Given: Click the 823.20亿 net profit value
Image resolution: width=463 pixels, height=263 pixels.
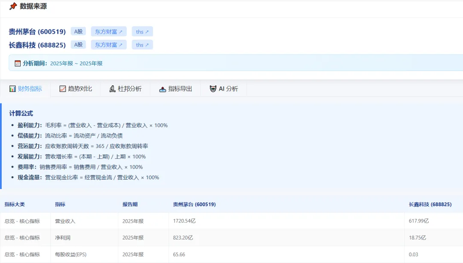Looking at the screenshot, I should click(x=183, y=238).
